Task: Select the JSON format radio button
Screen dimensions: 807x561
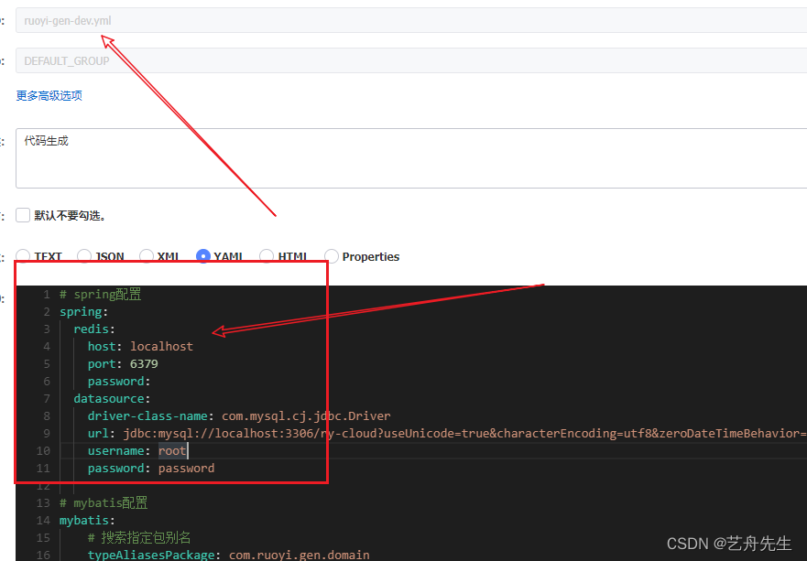Action: point(84,257)
